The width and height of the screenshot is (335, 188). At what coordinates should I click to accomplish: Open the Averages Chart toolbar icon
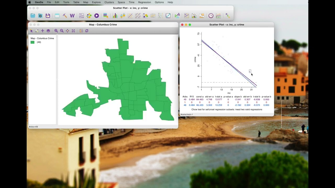[x=218, y=16]
